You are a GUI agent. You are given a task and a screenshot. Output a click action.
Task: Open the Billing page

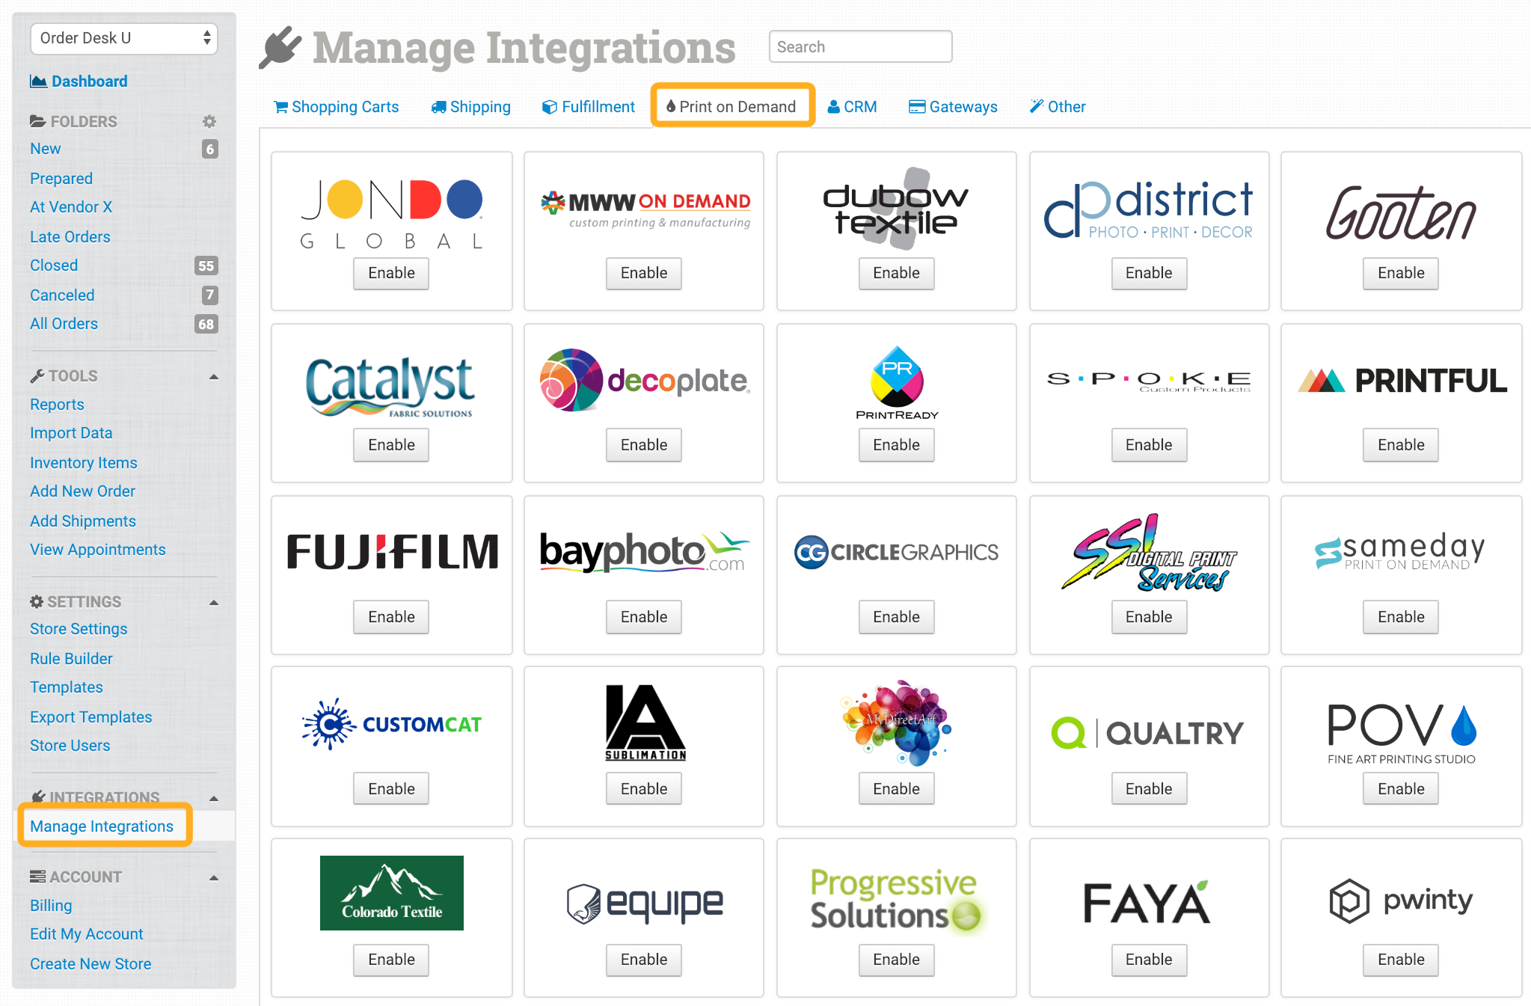coord(51,905)
